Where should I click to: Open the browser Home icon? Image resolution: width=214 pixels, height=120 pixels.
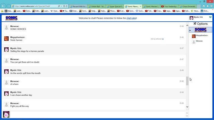204,6
